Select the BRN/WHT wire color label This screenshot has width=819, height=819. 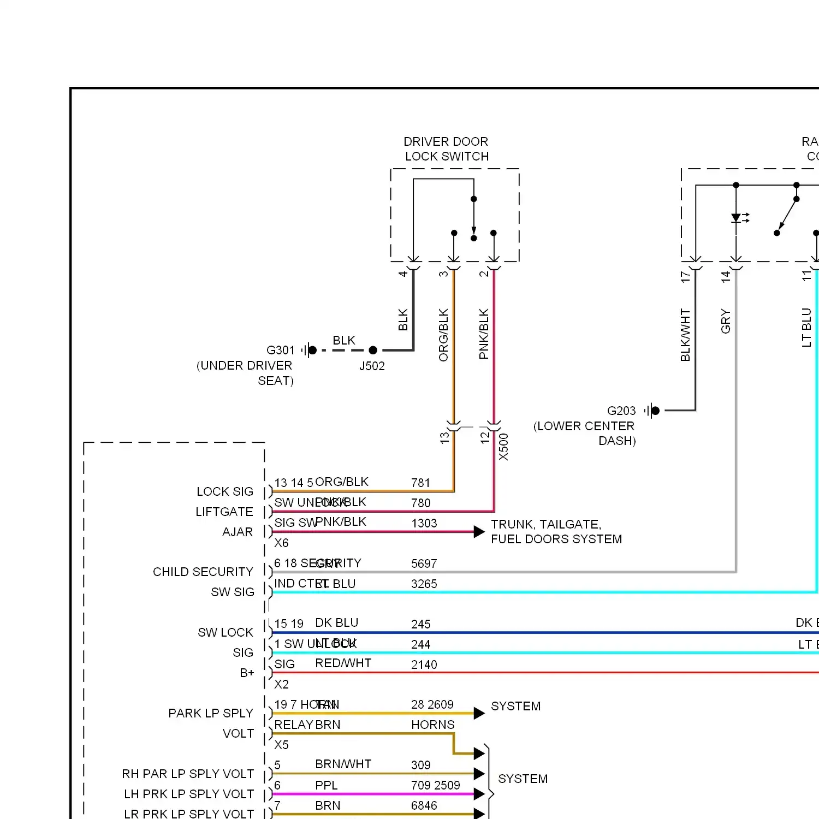tap(343, 764)
